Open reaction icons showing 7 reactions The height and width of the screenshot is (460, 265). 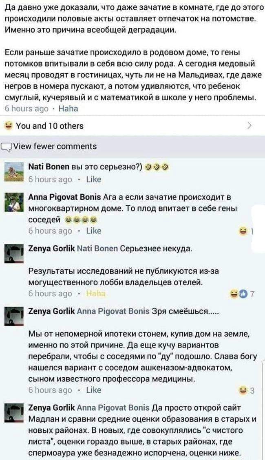[242, 294]
